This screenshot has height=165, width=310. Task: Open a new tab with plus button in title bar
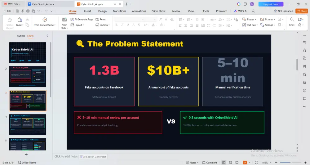[126, 4]
